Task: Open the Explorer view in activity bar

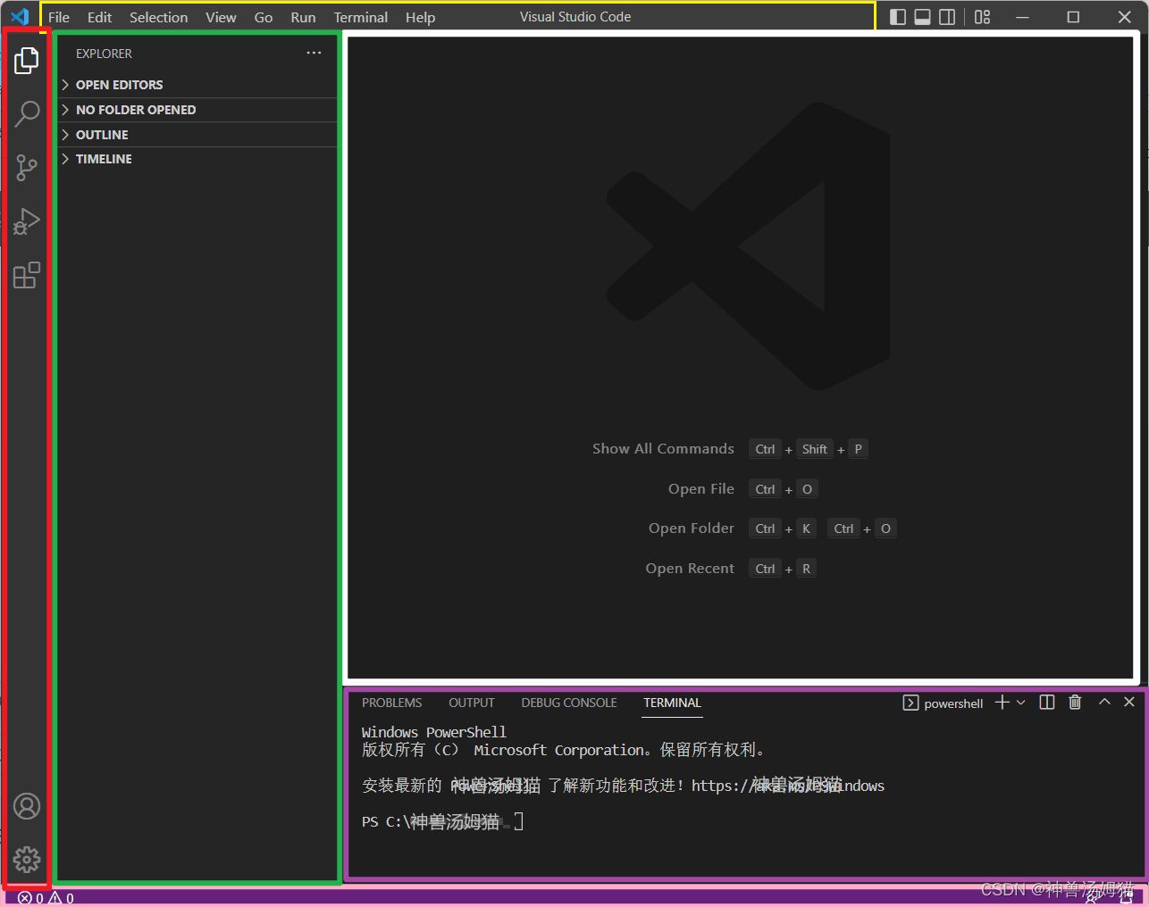Action: pos(27,61)
